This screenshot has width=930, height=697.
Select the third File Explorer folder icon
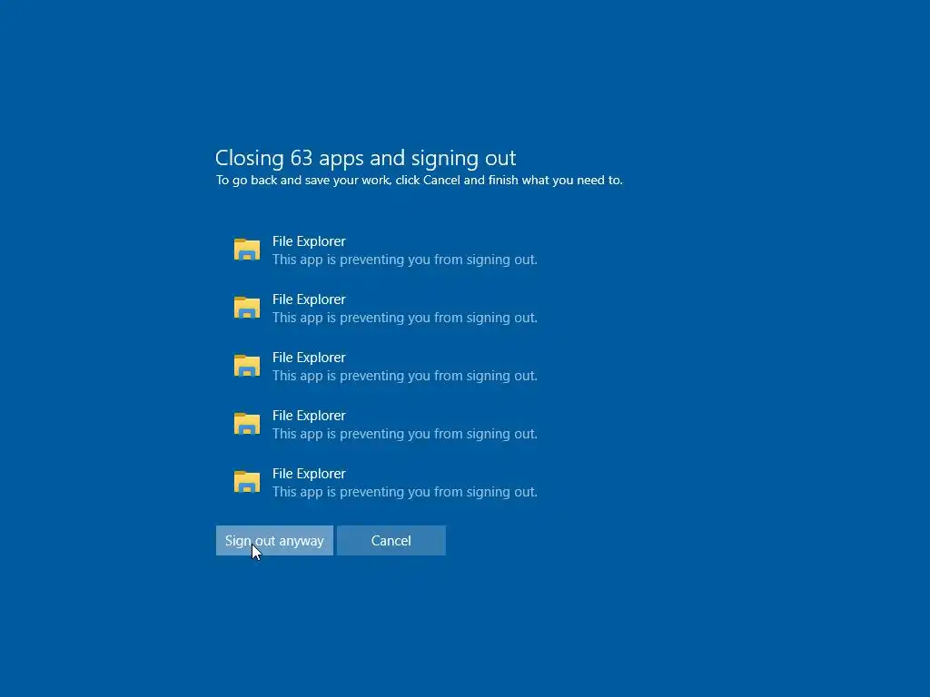247,366
